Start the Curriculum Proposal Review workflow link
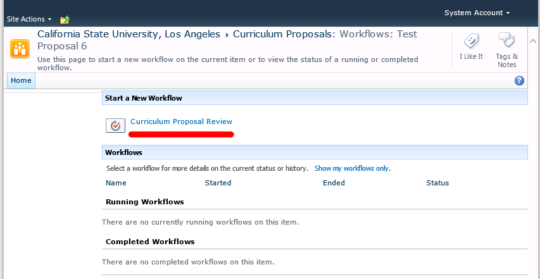 click(x=181, y=121)
